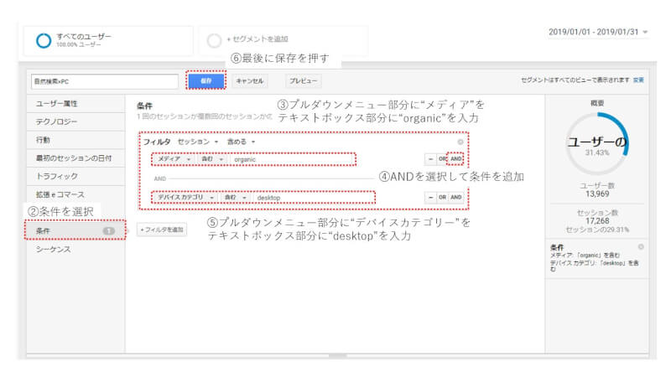
Task: Click the segment name field 自然検索×PC
Action: 105,81
